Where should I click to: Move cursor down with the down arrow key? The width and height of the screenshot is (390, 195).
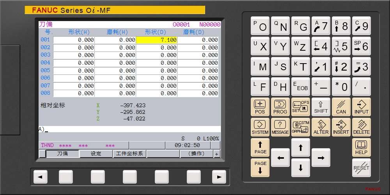[x=300, y=168]
